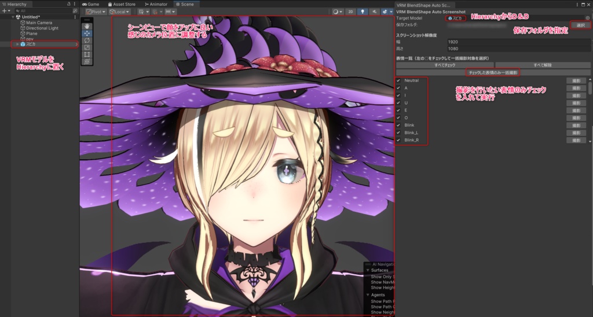Open Hierarchy panel more options menu

click(75, 4)
